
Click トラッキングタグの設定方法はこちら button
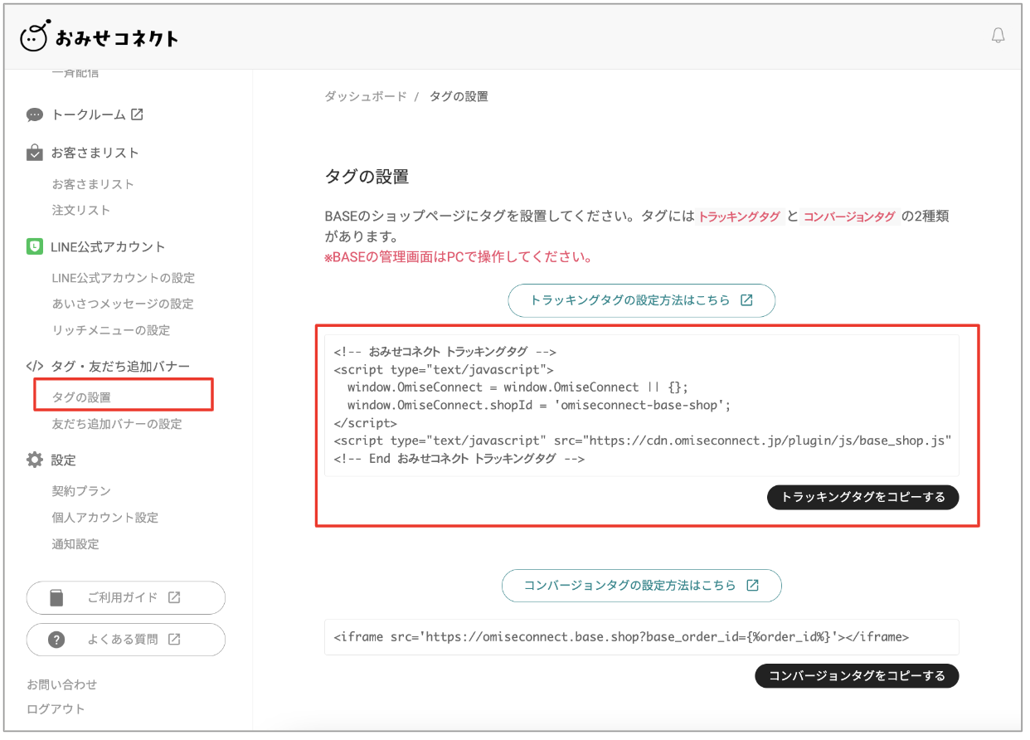point(641,300)
